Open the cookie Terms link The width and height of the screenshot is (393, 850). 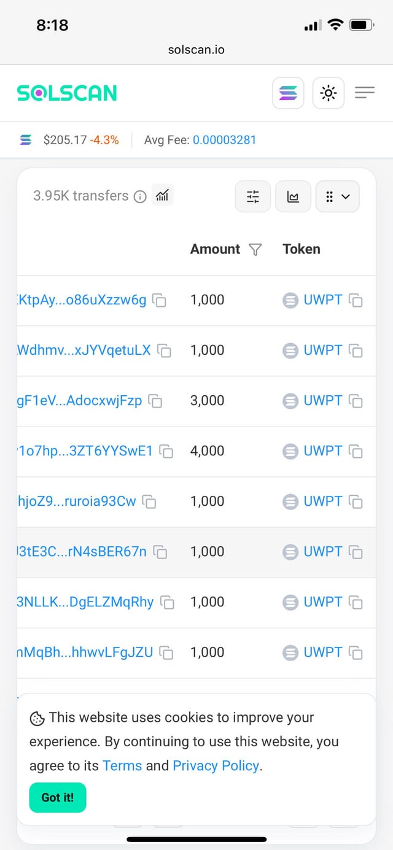(x=122, y=765)
